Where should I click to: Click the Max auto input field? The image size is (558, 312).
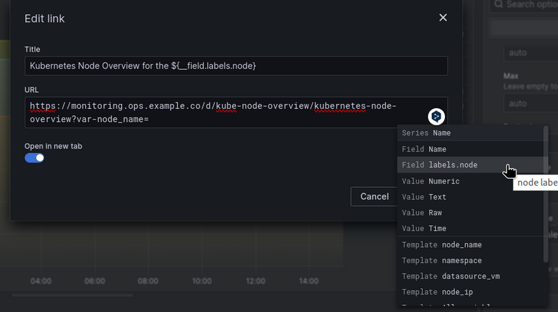[x=531, y=103]
